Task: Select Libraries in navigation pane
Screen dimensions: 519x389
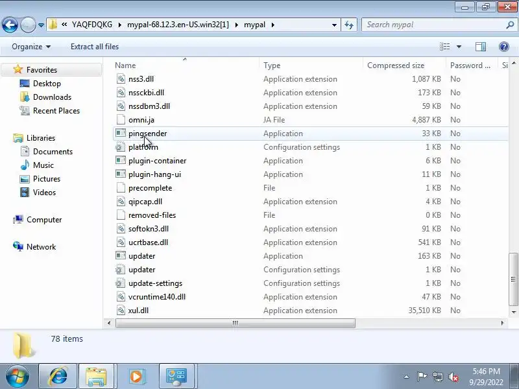Action: (x=41, y=138)
